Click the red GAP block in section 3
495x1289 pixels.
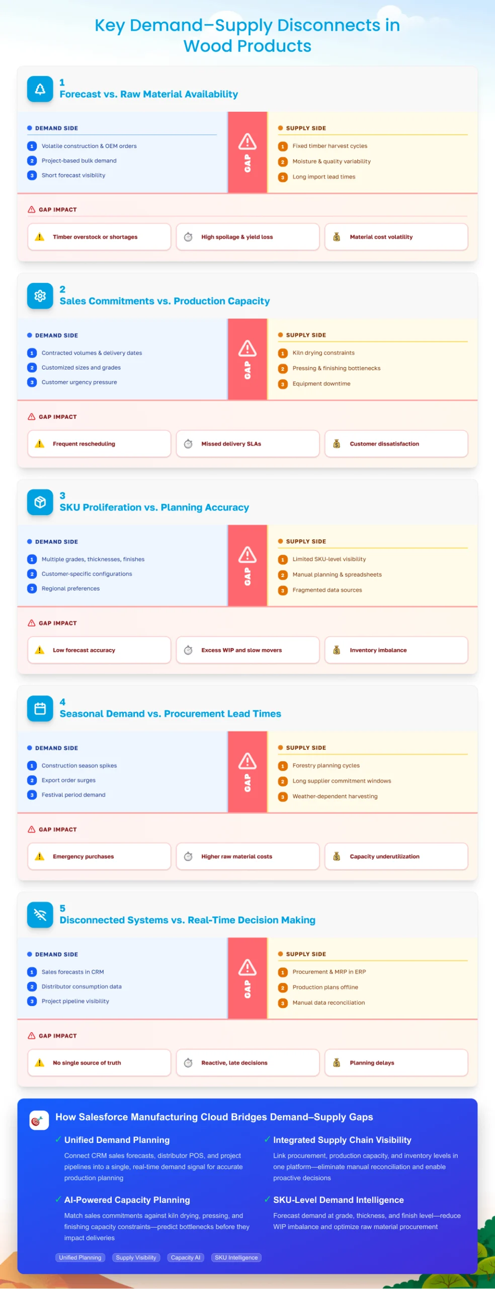click(247, 565)
